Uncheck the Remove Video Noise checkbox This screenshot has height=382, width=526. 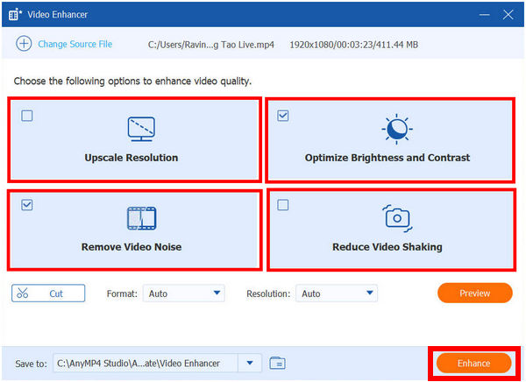click(x=27, y=205)
